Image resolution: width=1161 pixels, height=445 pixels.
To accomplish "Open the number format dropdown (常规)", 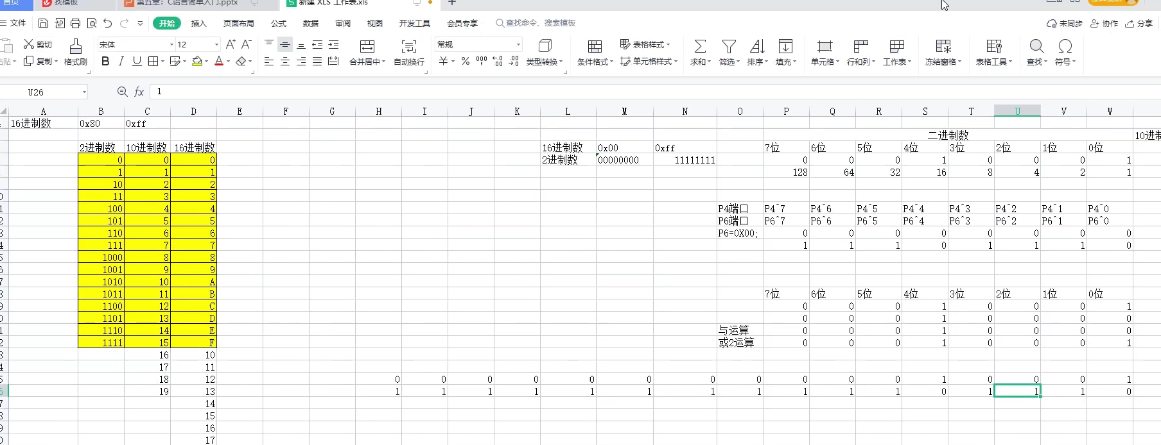I will point(518,45).
